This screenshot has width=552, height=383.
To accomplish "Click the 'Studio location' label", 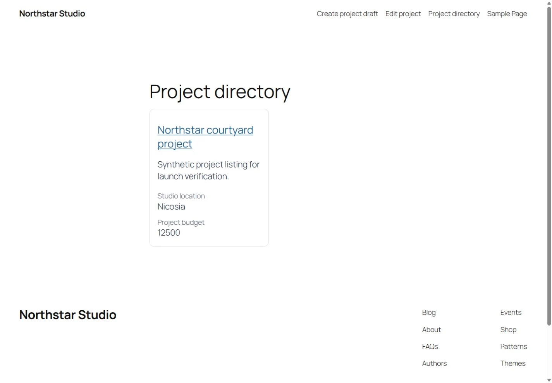I will tap(181, 196).
